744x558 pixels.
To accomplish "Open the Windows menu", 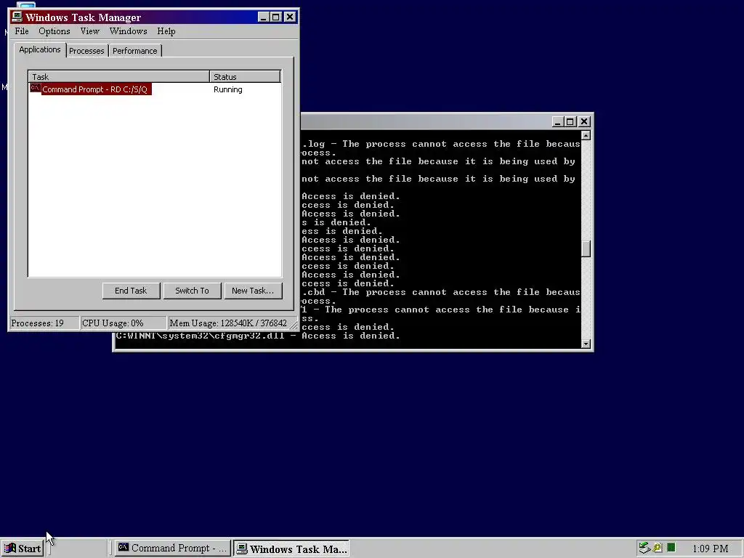I will [128, 31].
